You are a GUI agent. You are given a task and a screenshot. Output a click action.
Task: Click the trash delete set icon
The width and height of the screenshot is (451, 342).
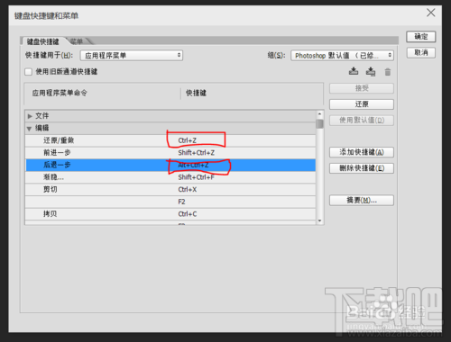coord(388,72)
